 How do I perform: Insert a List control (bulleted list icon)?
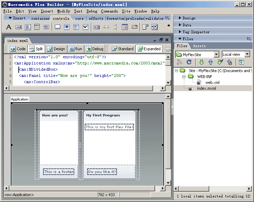76,27
